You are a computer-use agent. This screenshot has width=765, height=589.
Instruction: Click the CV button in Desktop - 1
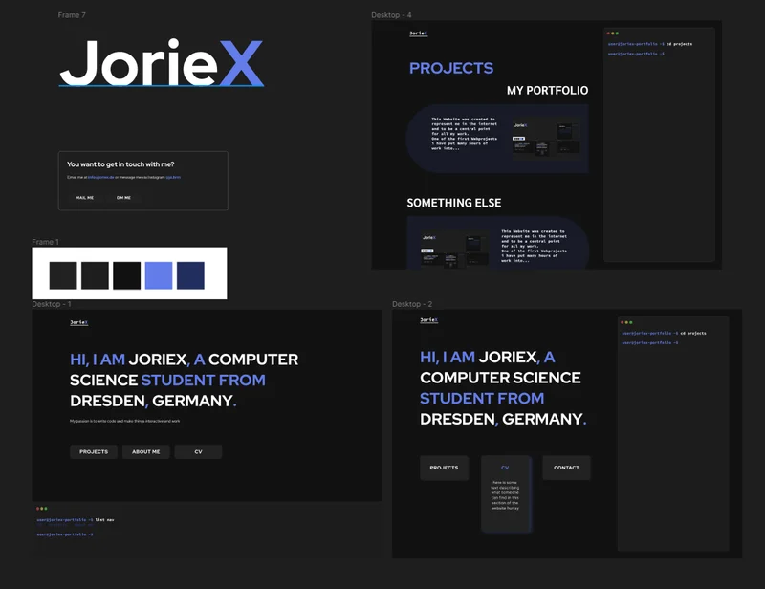(x=198, y=452)
